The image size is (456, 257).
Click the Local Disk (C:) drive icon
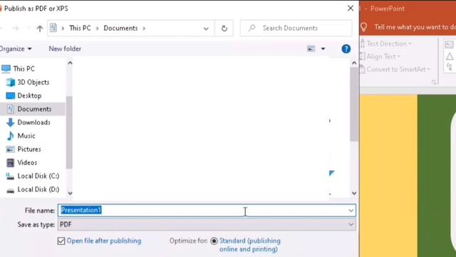pos(11,176)
